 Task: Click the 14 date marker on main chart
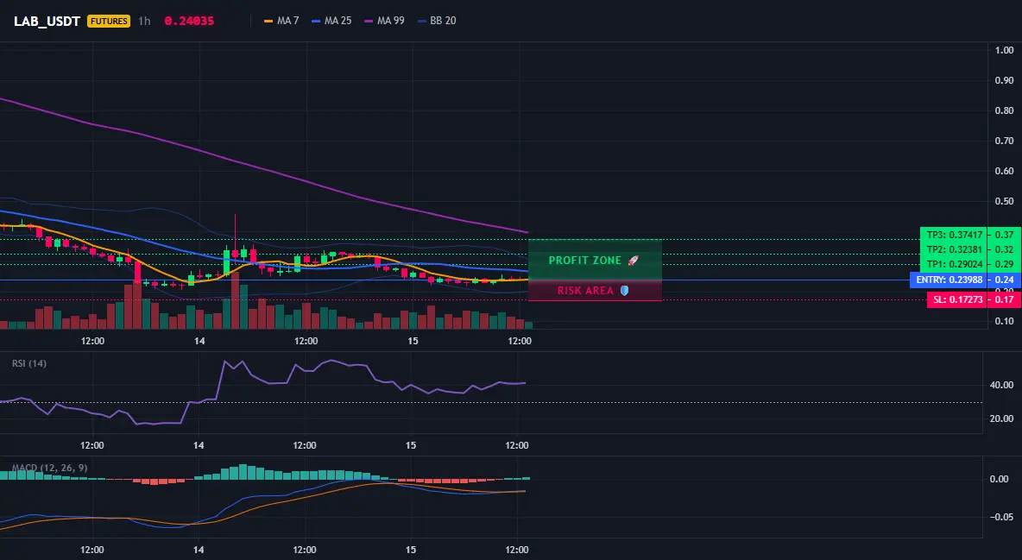pos(199,341)
